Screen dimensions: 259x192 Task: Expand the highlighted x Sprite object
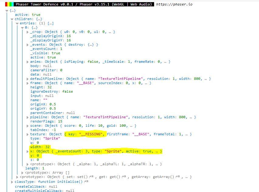pos(28,151)
